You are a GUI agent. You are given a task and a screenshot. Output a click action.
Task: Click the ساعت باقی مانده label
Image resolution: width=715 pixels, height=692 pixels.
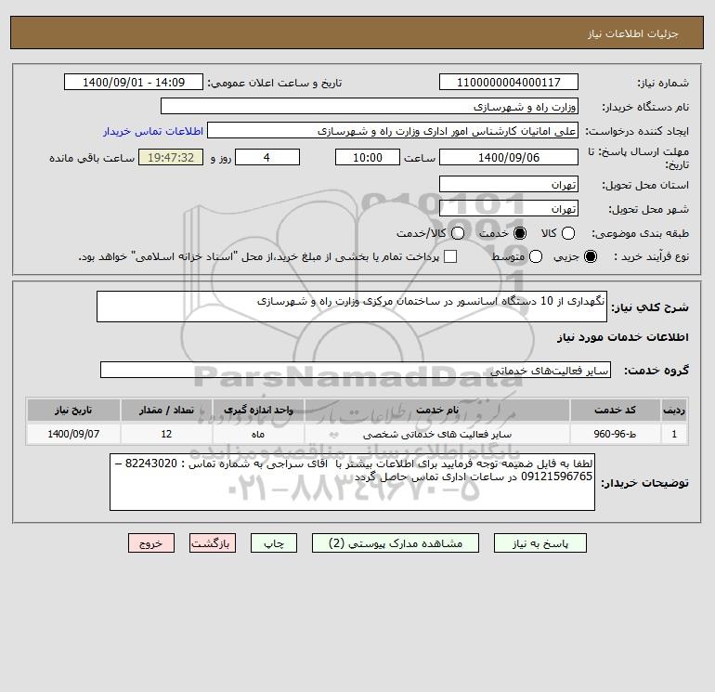click(x=92, y=158)
